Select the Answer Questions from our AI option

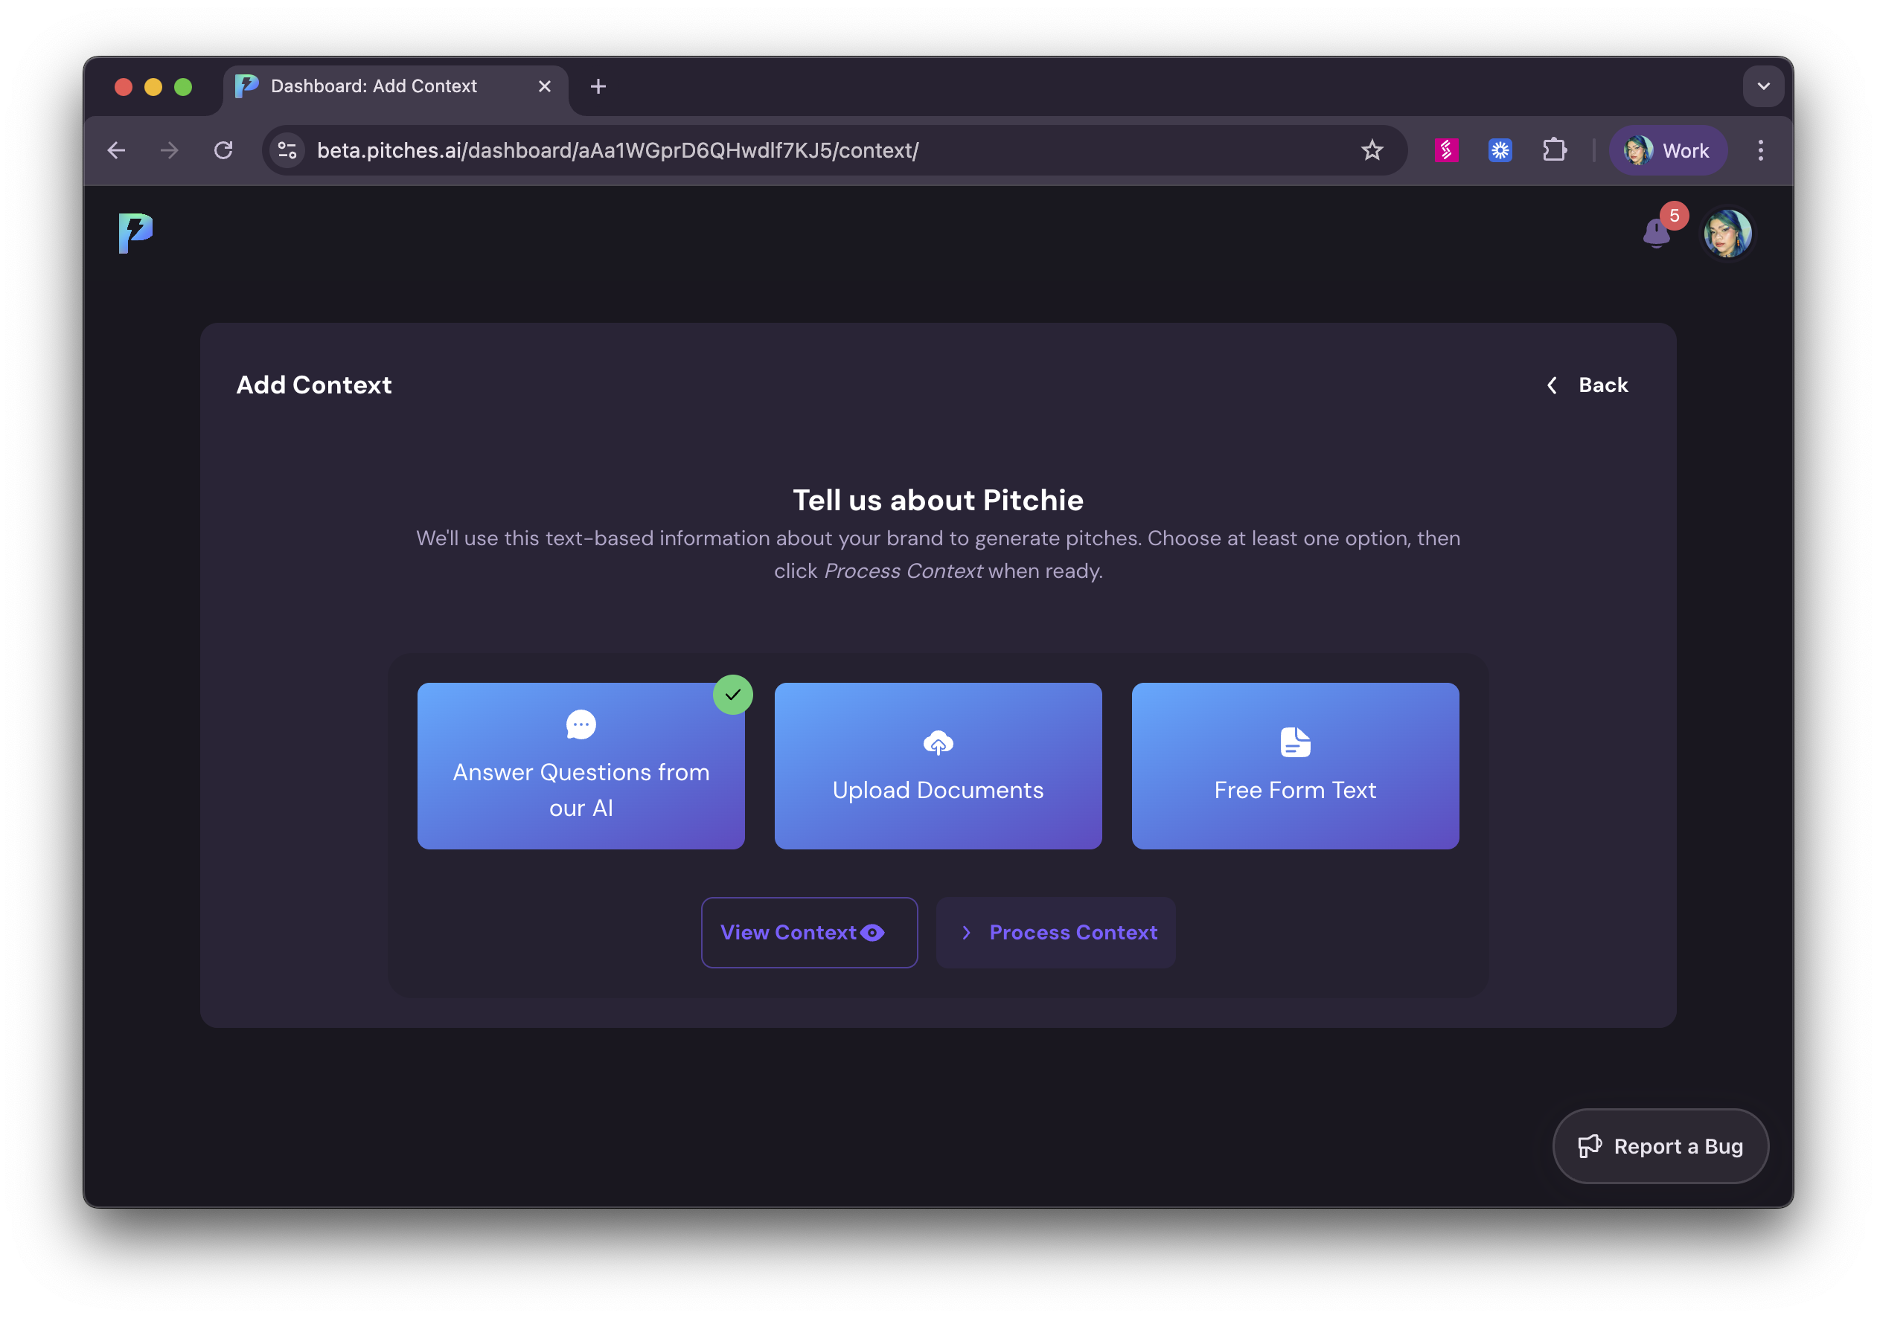(x=581, y=765)
